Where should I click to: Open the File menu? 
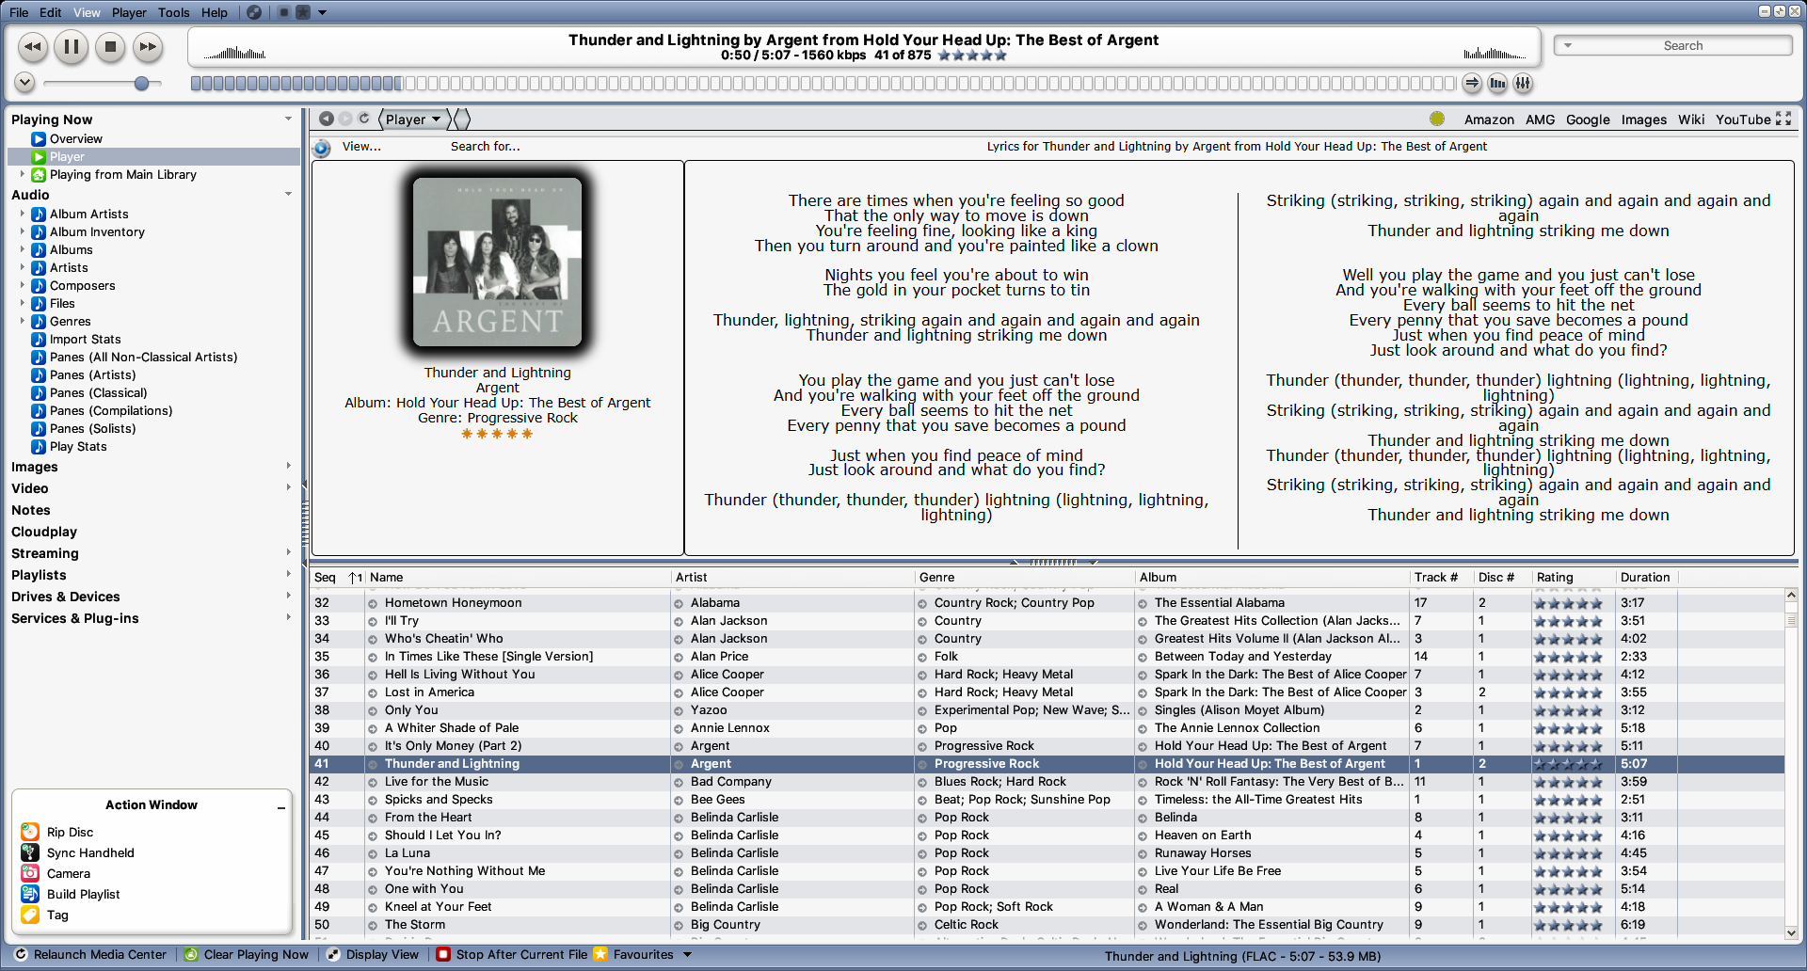[x=19, y=12]
